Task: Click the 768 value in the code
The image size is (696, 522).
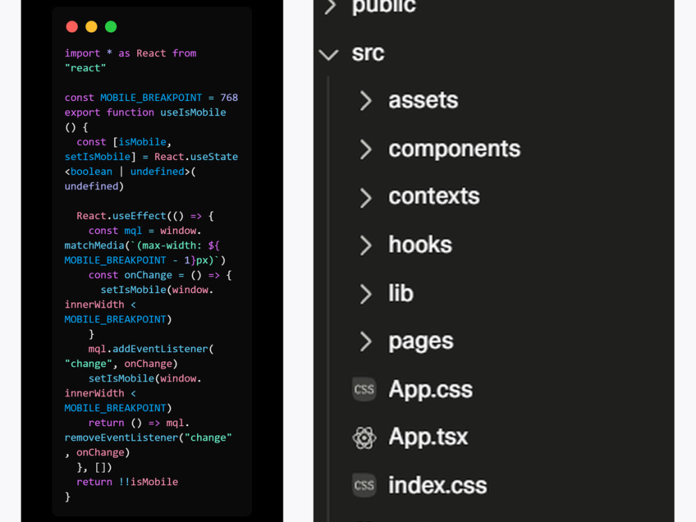Action: (229, 97)
